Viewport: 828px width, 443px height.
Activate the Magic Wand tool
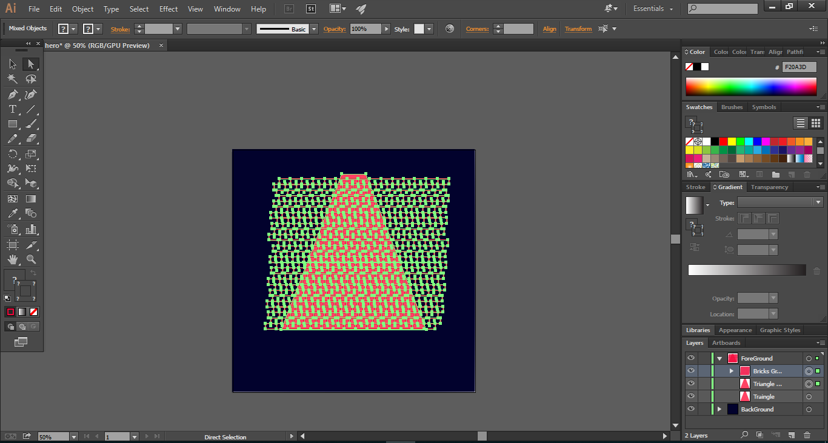click(x=12, y=79)
